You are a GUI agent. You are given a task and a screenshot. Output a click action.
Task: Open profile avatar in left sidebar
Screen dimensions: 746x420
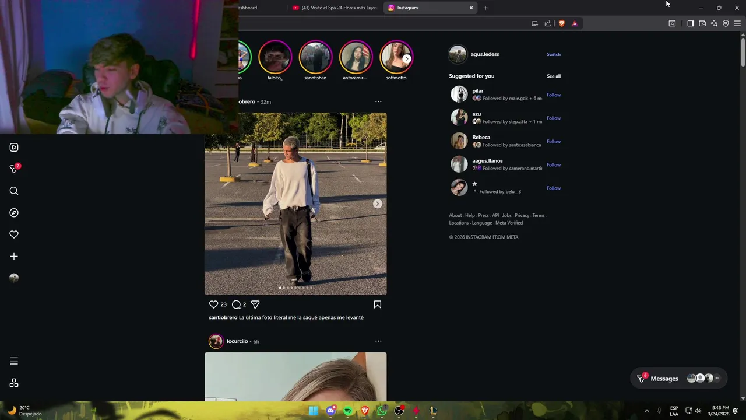14,278
